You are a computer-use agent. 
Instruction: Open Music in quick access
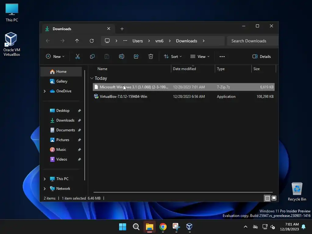[61, 150]
